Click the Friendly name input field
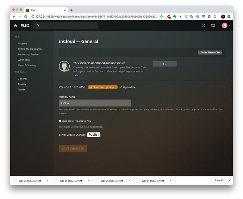Viewport: 243px width, 199px height. point(95,103)
